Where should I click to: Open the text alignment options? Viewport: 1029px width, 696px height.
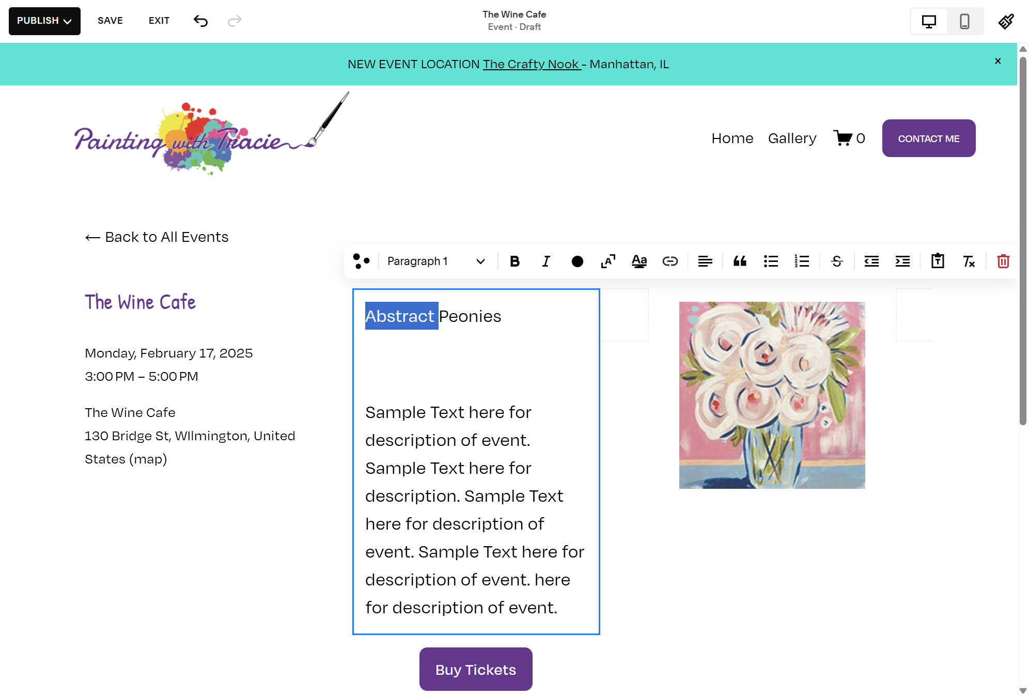coord(705,261)
